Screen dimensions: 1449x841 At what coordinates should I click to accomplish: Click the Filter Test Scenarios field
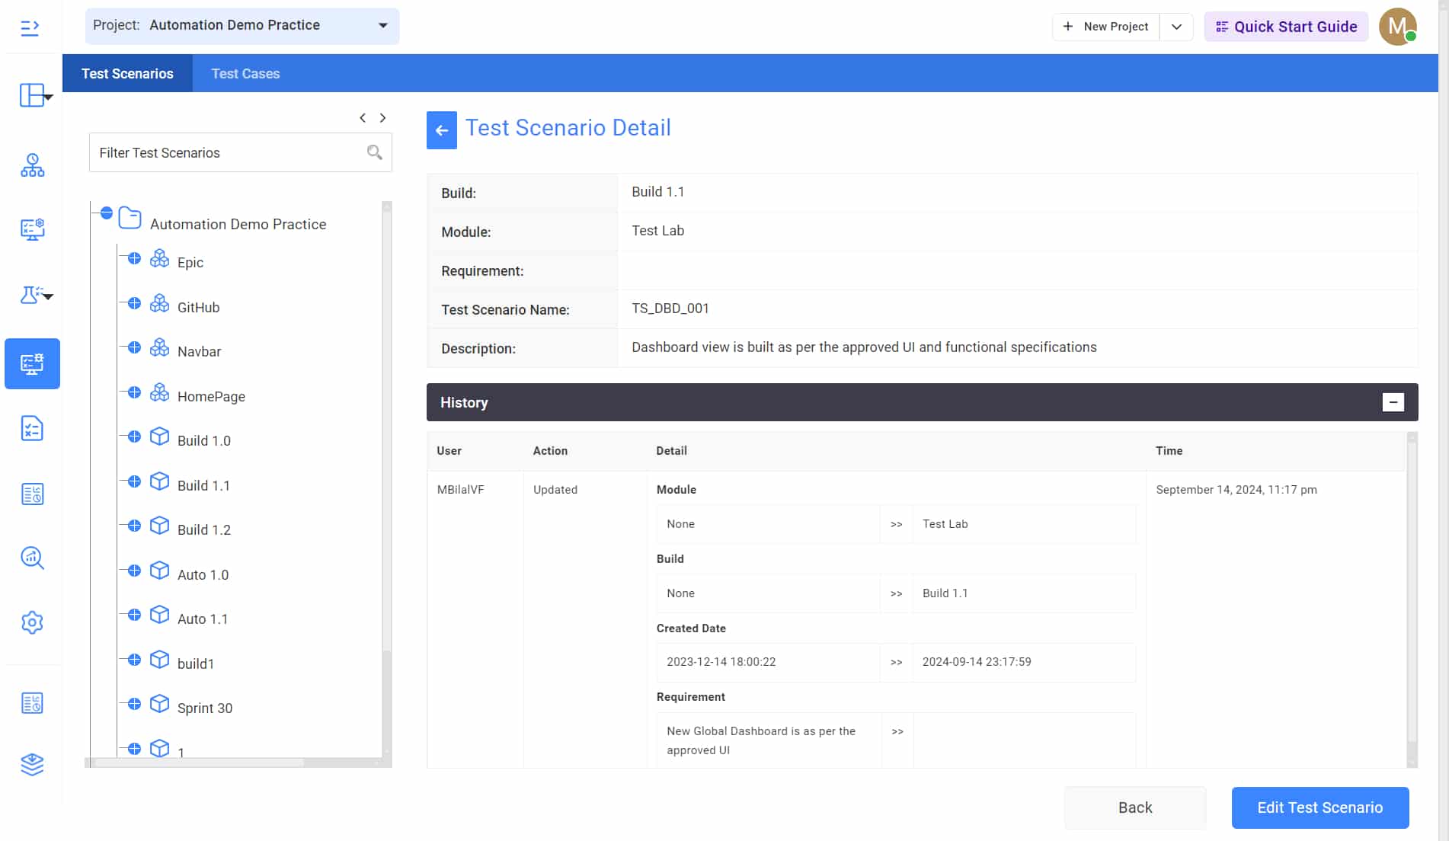[x=229, y=153]
